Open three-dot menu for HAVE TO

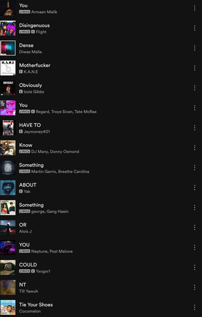coord(194,128)
